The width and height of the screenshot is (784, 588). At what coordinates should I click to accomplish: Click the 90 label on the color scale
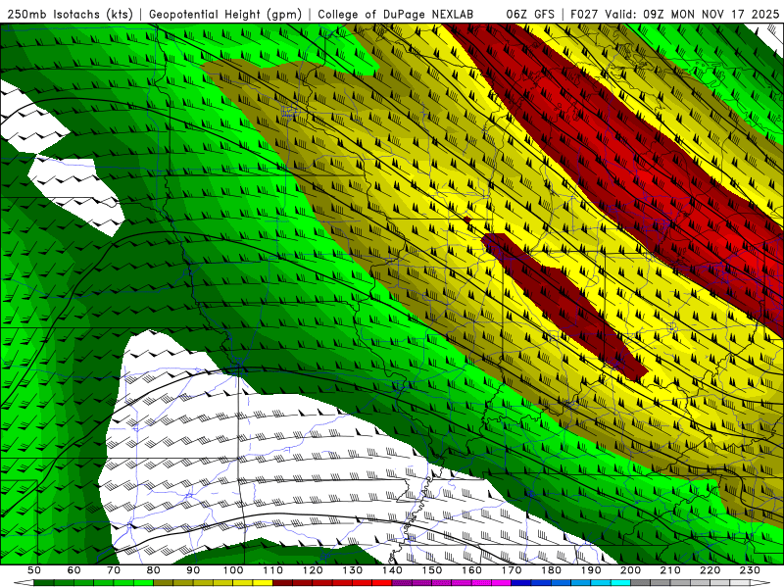[x=193, y=570]
